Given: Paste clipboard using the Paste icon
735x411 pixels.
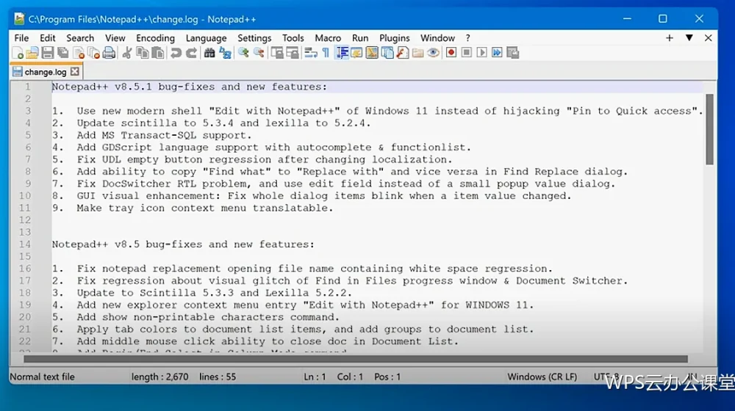Looking at the screenshot, I should [x=158, y=53].
